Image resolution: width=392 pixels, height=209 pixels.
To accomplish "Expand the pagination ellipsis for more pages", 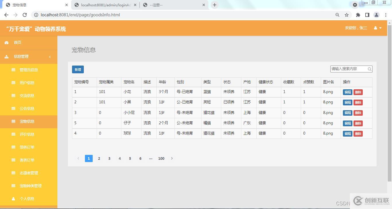I will pos(151,158).
